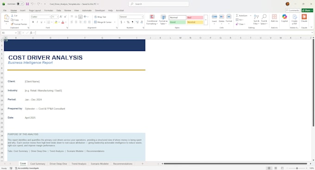Image resolution: width=315 pixels, height=170 pixels.
Task: Switch to Normal view in status bar
Action: pyautogui.click(x=269, y=168)
